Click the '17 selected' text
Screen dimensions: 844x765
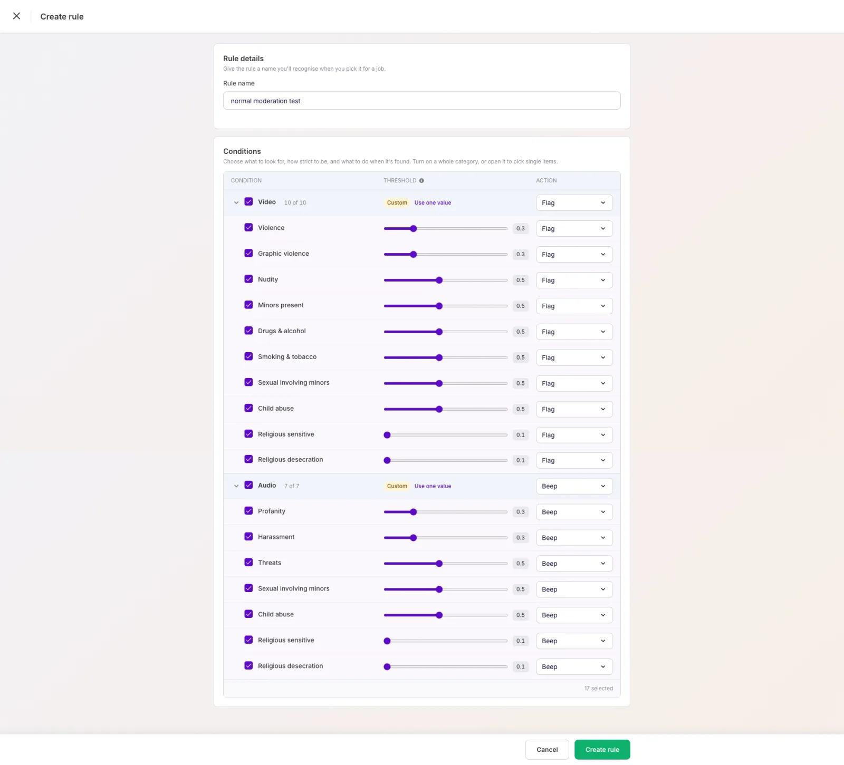[598, 689]
